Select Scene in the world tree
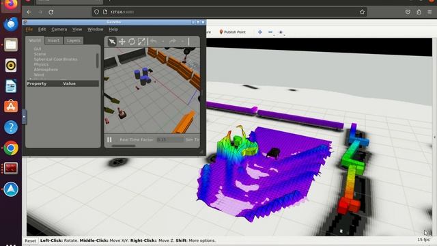Screen dimensions: 437x246 (40, 54)
